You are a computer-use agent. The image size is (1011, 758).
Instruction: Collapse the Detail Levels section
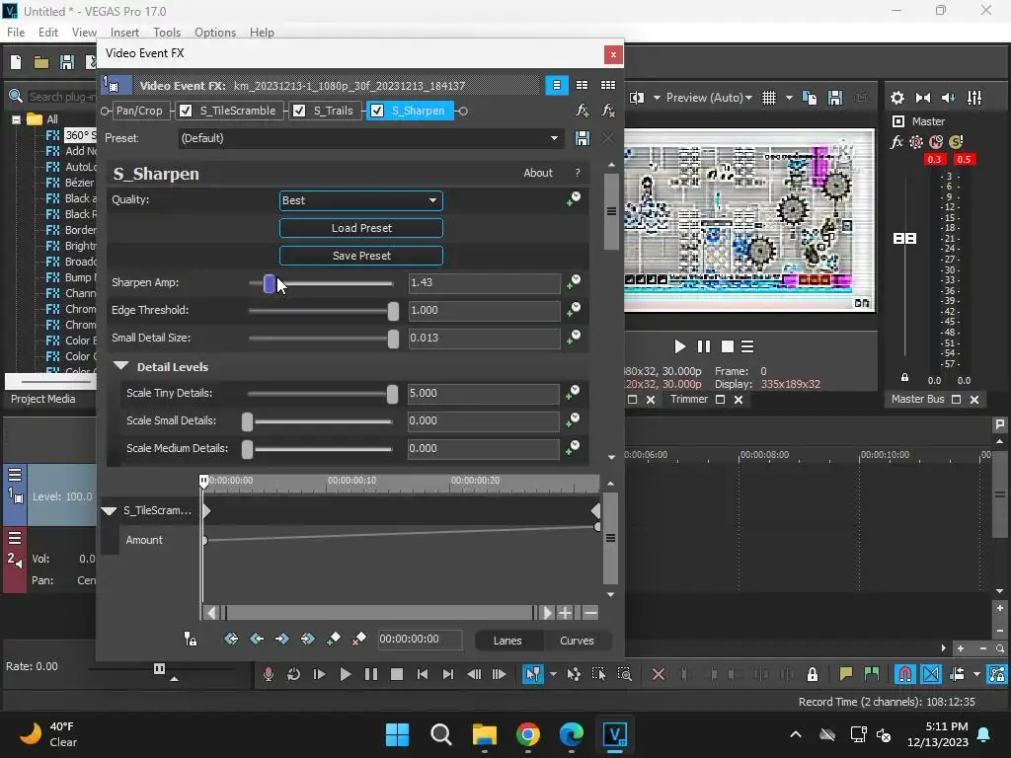click(x=120, y=366)
